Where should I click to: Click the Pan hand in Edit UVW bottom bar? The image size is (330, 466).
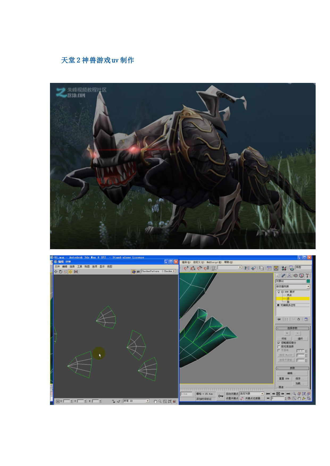(x=156, y=401)
